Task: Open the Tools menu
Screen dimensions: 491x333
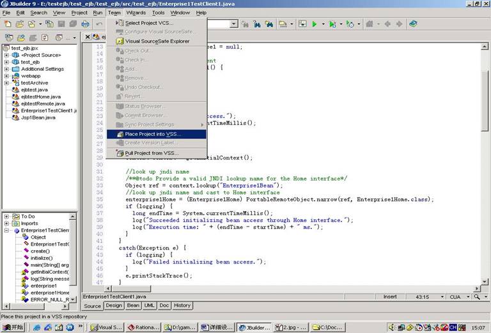Action: click(x=158, y=13)
